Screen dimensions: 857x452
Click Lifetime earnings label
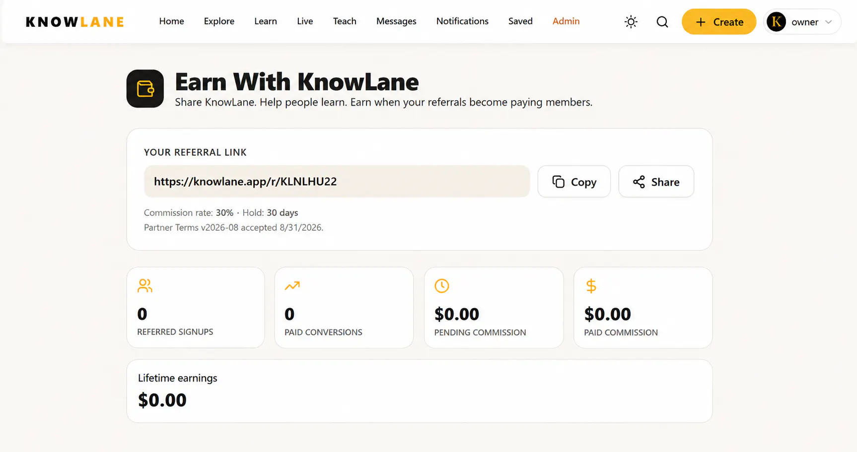(x=178, y=378)
